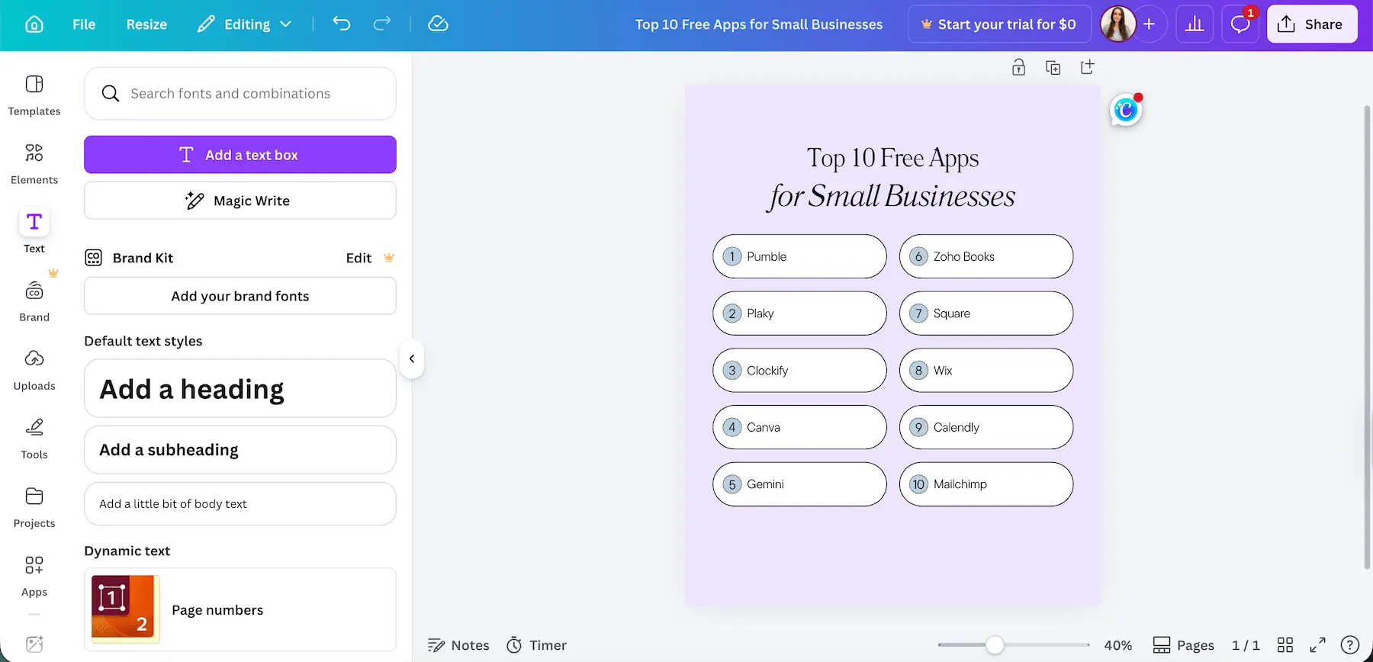
Task: Click Add your brand fonts
Action: coord(240,296)
